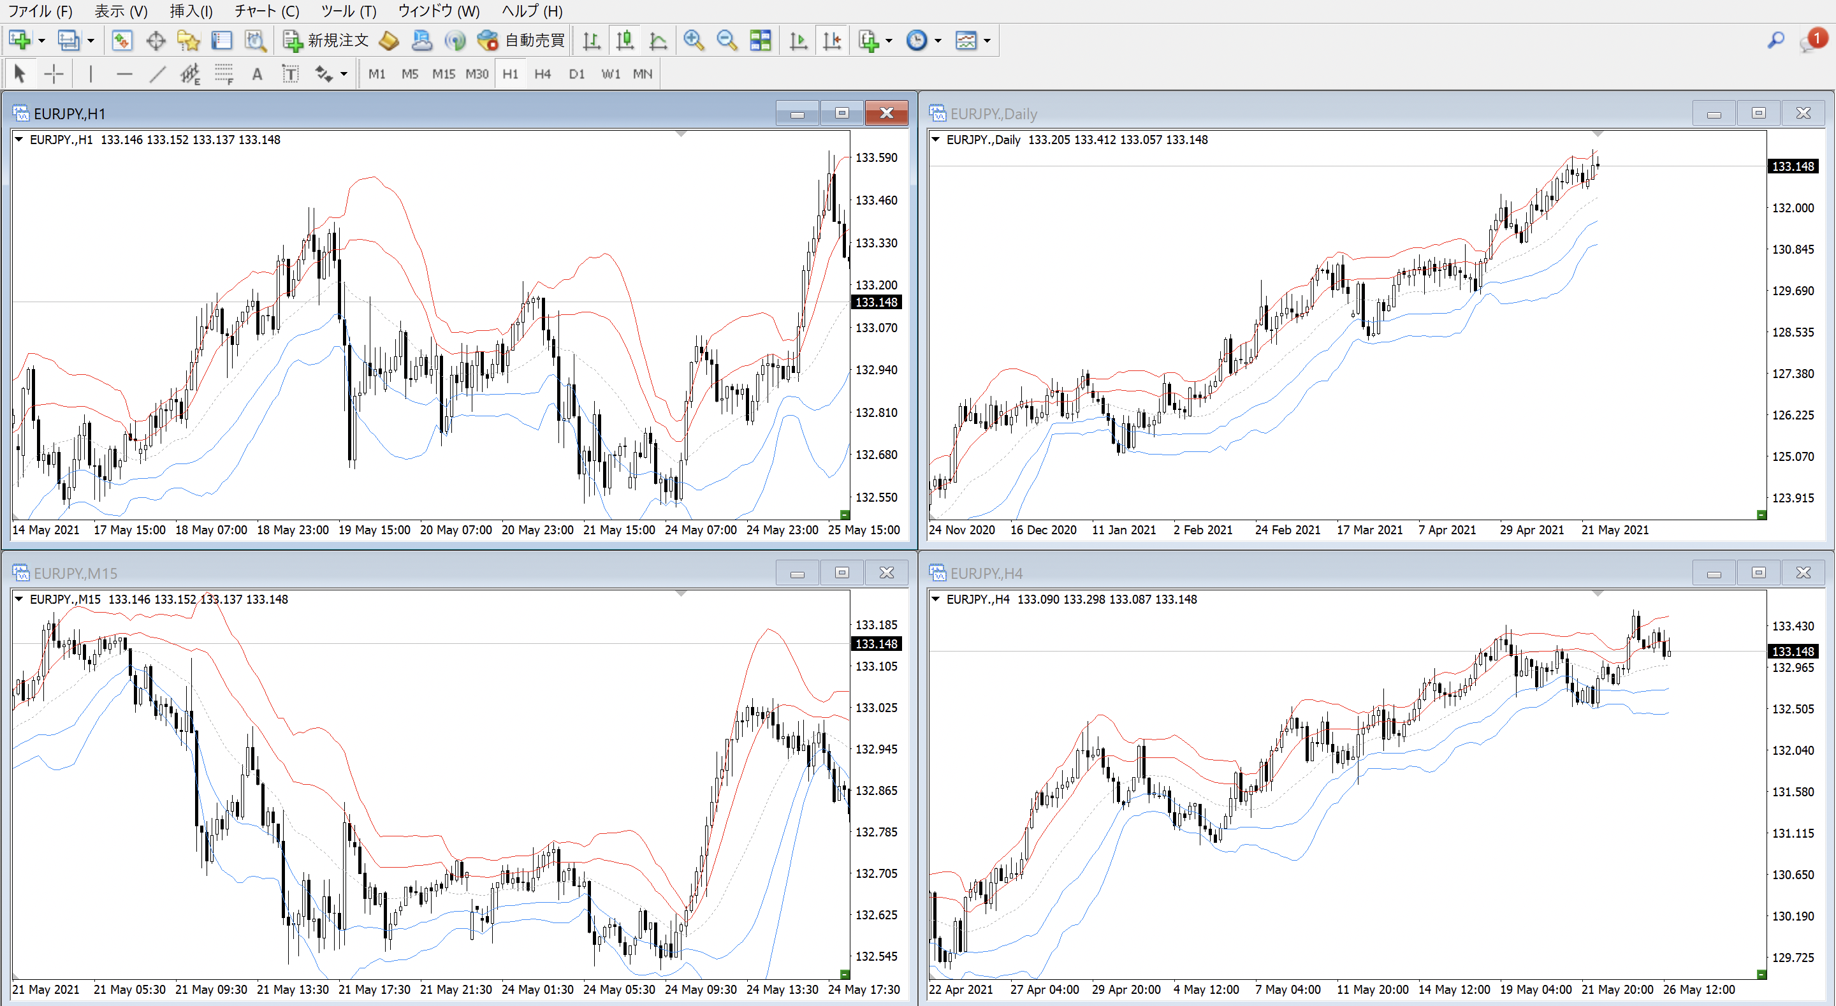Viewport: 1836px width, 1006px height.
Task: Select the crosshair cursor tool
Action: pyautogui.click(x=54, y=74)
